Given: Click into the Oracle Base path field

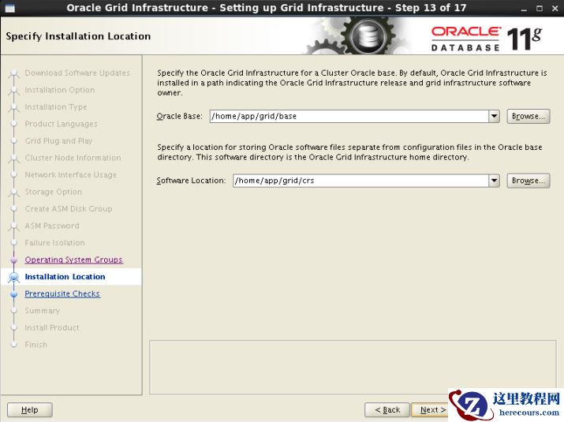Looking at the screenshot, I should (349, 116).
